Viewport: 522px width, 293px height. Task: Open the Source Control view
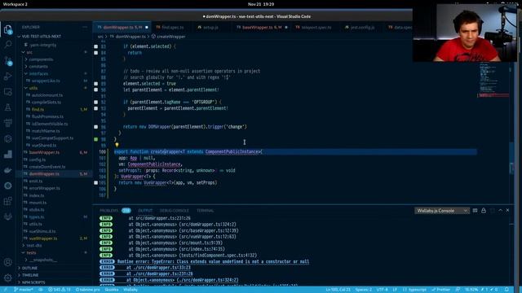[8, 60]
